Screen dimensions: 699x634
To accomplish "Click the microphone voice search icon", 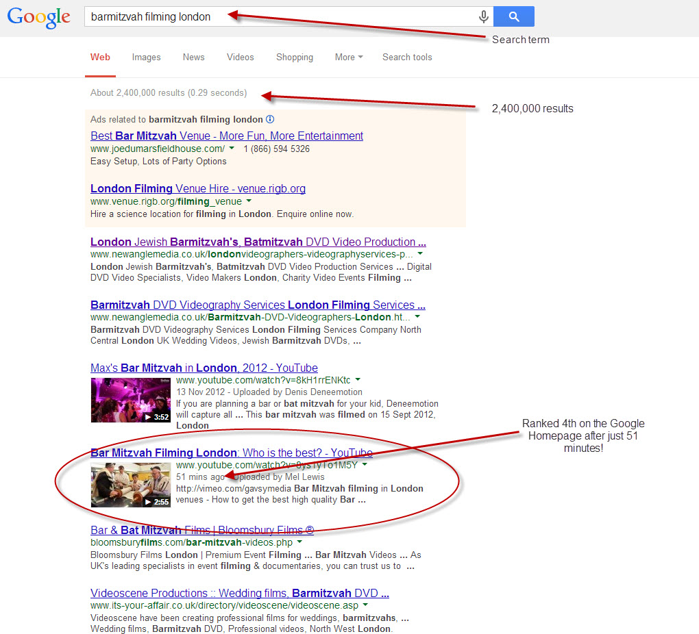I will (x=483, y=17).
